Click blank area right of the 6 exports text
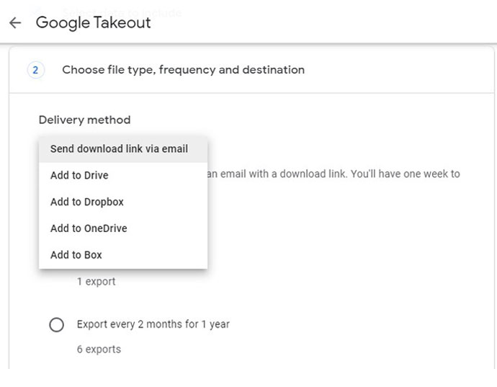497x387 pixels. tap(303, 350)
